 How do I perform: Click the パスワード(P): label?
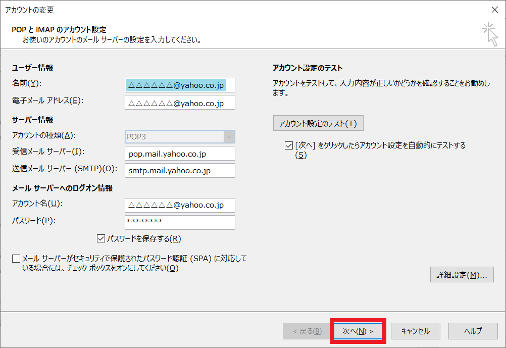34,221
